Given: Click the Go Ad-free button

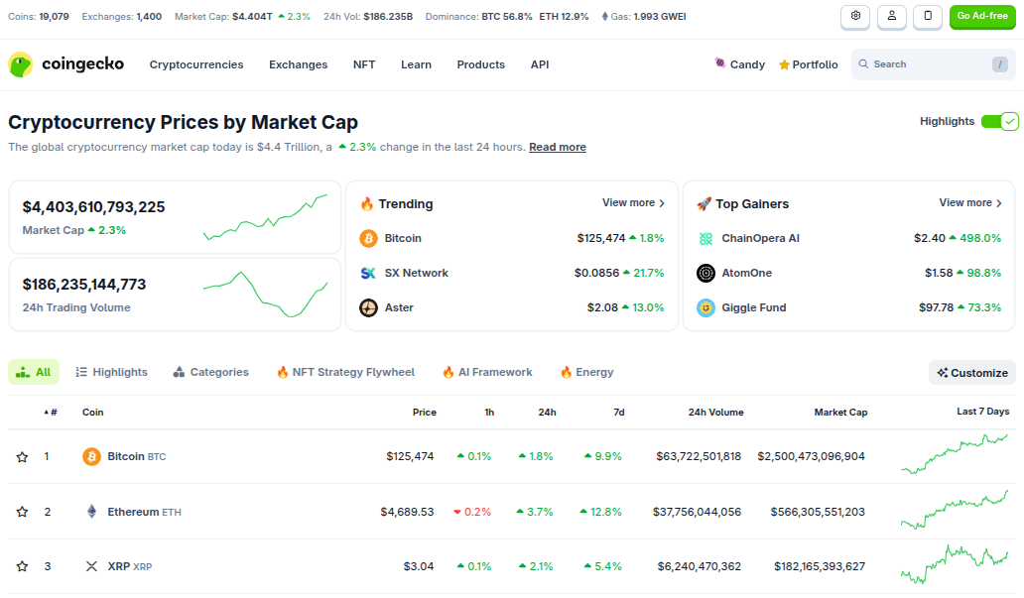Looking at the screenshot, I should click(981, 16).
